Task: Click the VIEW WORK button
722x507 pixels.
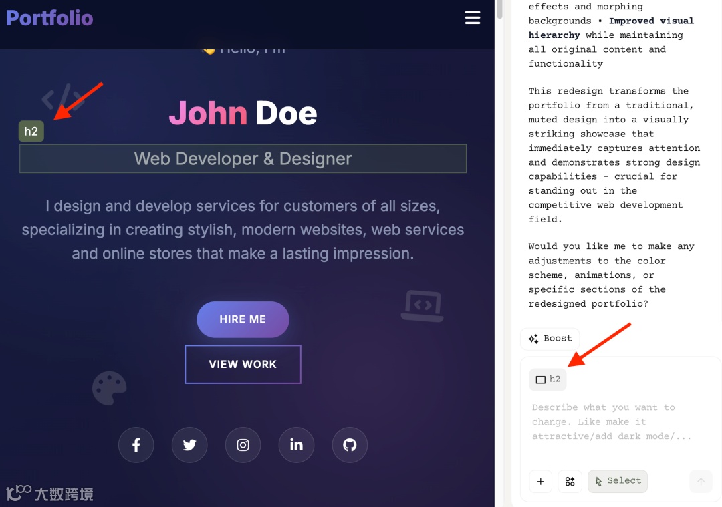Action: (243, 364)
